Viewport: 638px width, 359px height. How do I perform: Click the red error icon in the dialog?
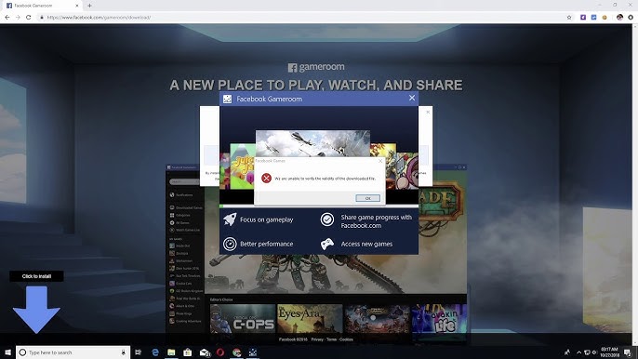pos(266,179)
